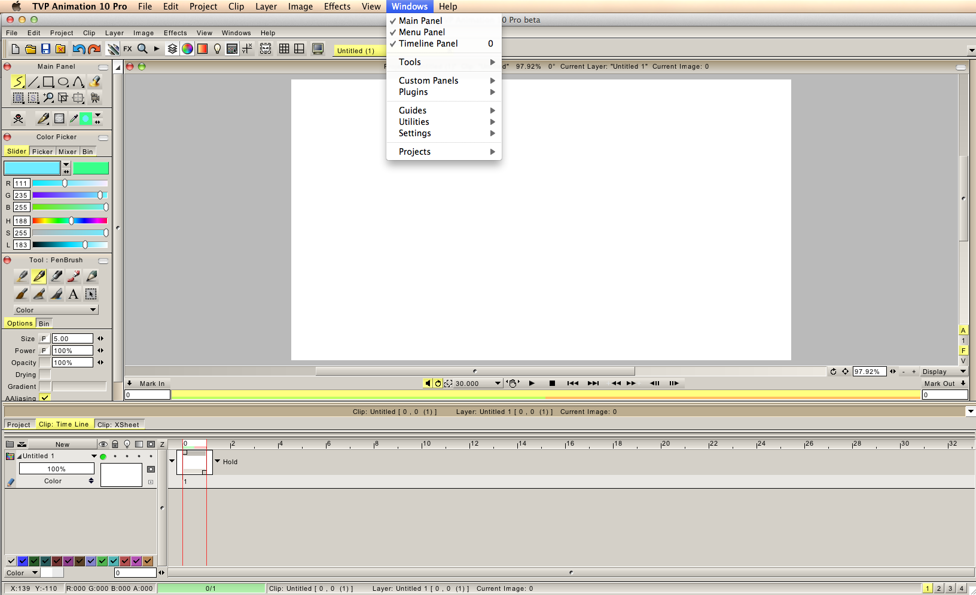Image resolution: width=976 pixels, height=595 pixels.
Task: Click the brush Size value field
Action: pos(72,339)
